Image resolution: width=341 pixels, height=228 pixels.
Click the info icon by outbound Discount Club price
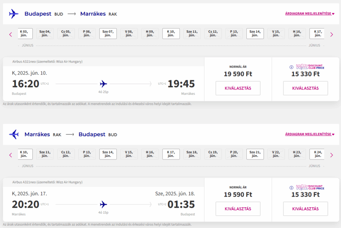point(291,67)
